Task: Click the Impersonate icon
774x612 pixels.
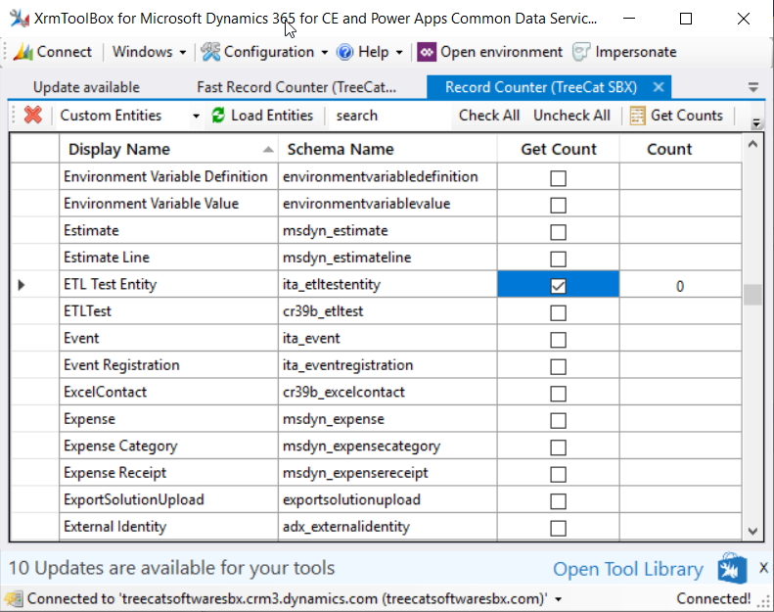Action: point(581,52)
